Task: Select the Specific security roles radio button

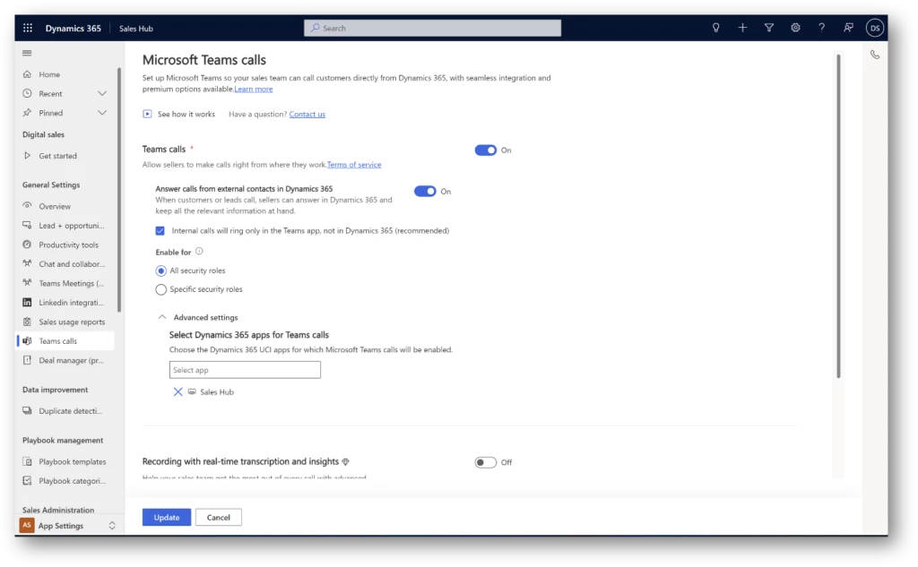Action: point(161,288)
